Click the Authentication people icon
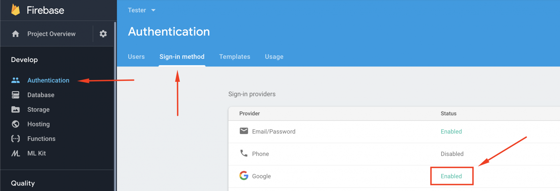Viewport: 560px width, 191px height. click(15, 80)
